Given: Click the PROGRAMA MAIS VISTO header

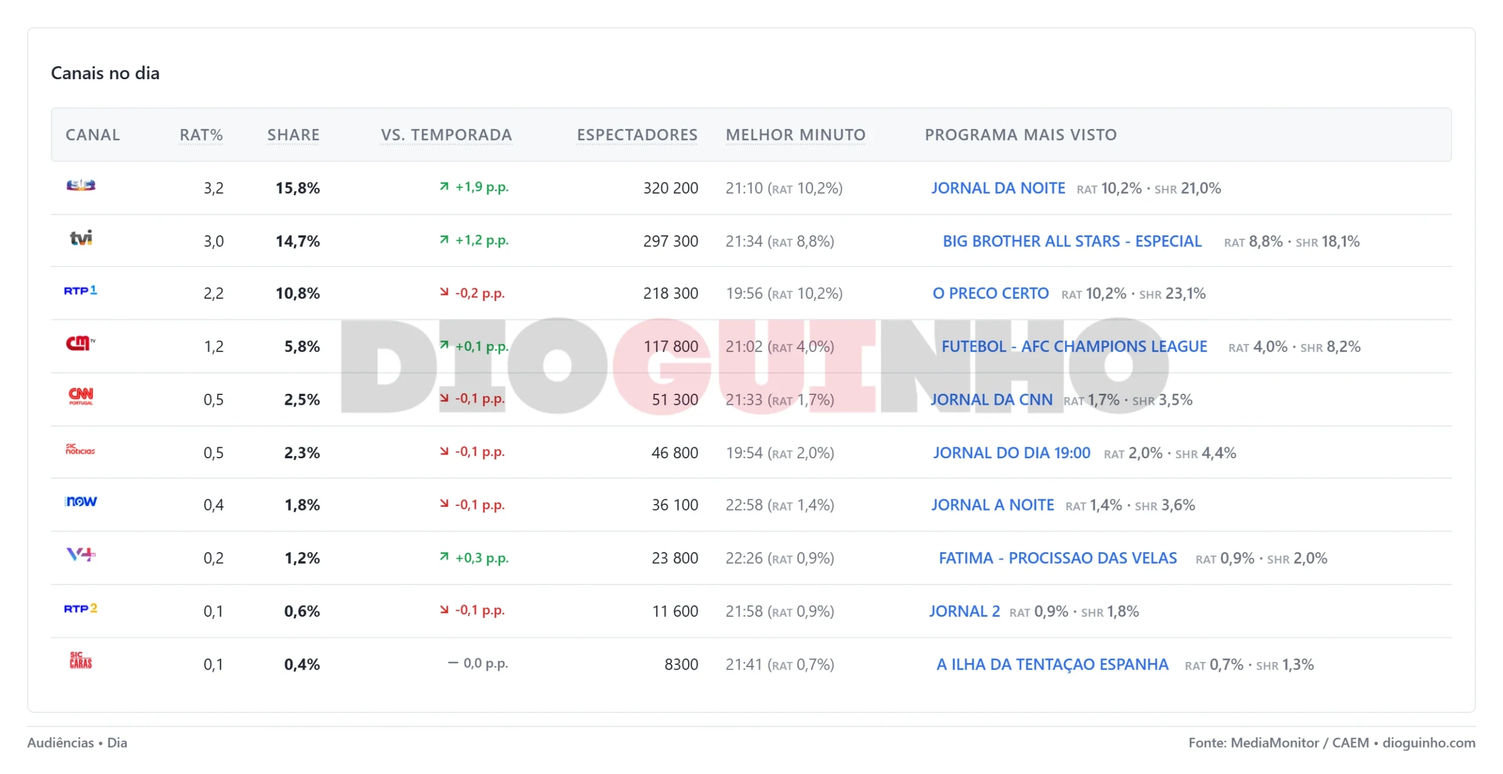Looking at the screenshot, I should pyautogui.click(x=1020, y=134).
